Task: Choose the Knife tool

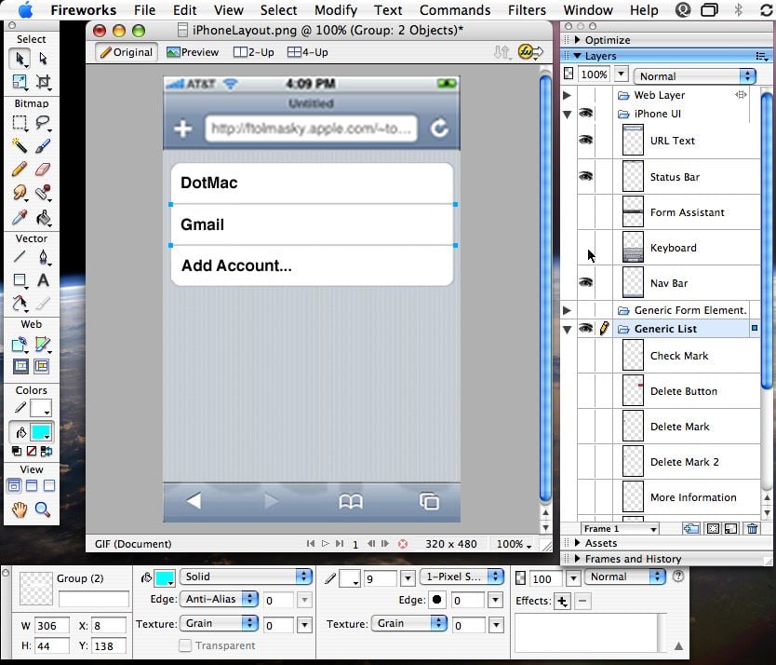Action: point(43,303)
